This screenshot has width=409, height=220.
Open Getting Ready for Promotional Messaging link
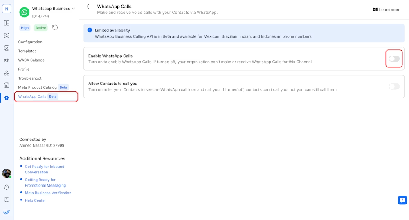(x=45, y=182)
